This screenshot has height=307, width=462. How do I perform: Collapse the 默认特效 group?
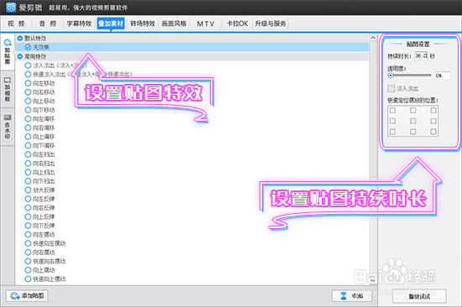(20, 39)
